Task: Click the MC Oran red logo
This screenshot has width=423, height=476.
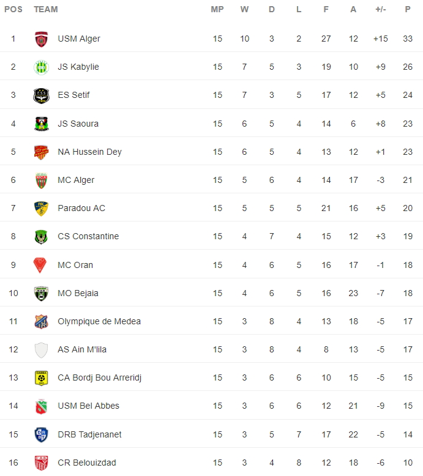Action: (40, 265)
